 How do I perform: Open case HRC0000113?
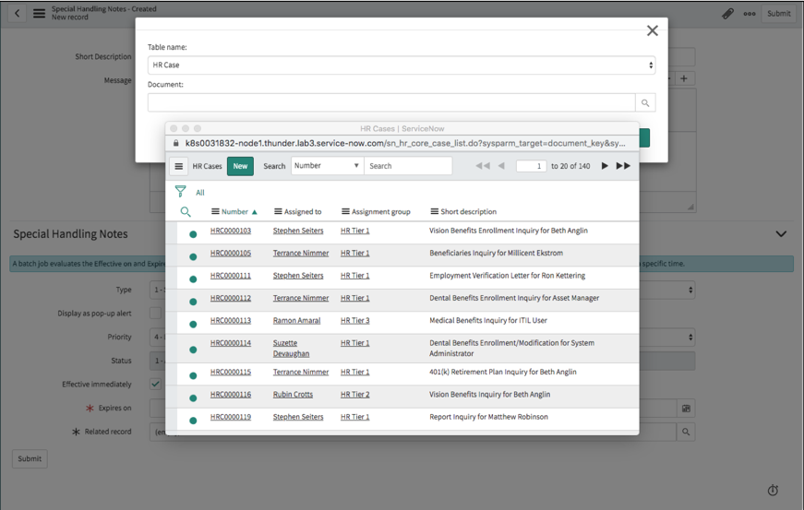click(231, 321)
